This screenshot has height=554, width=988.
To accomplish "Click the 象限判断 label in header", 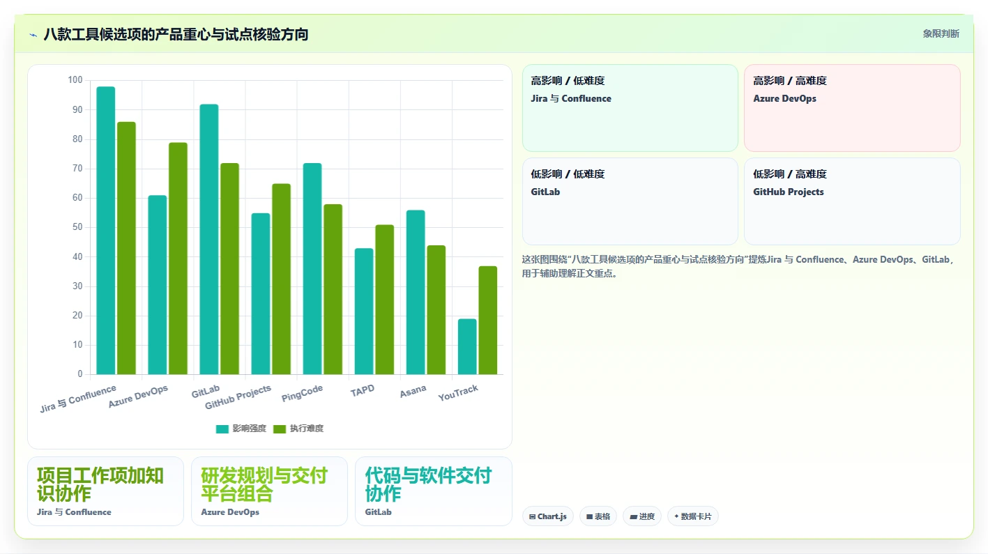I will [941, 33].
